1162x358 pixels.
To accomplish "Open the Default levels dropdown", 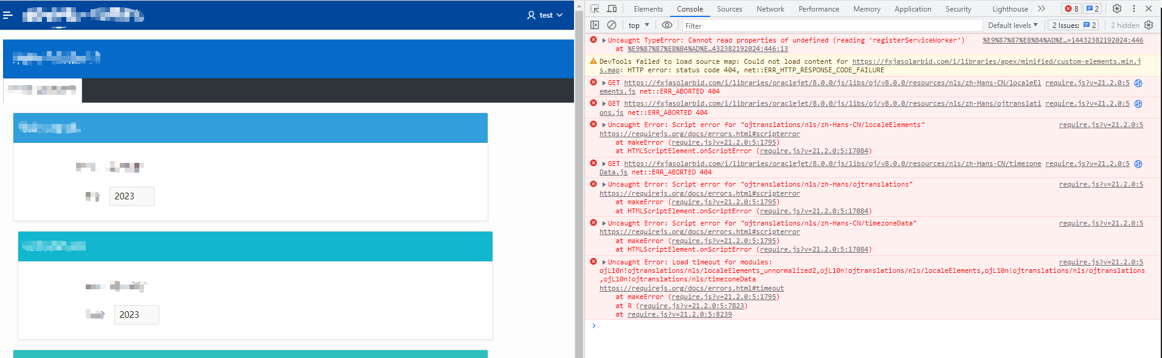I will pos(1012,26).
